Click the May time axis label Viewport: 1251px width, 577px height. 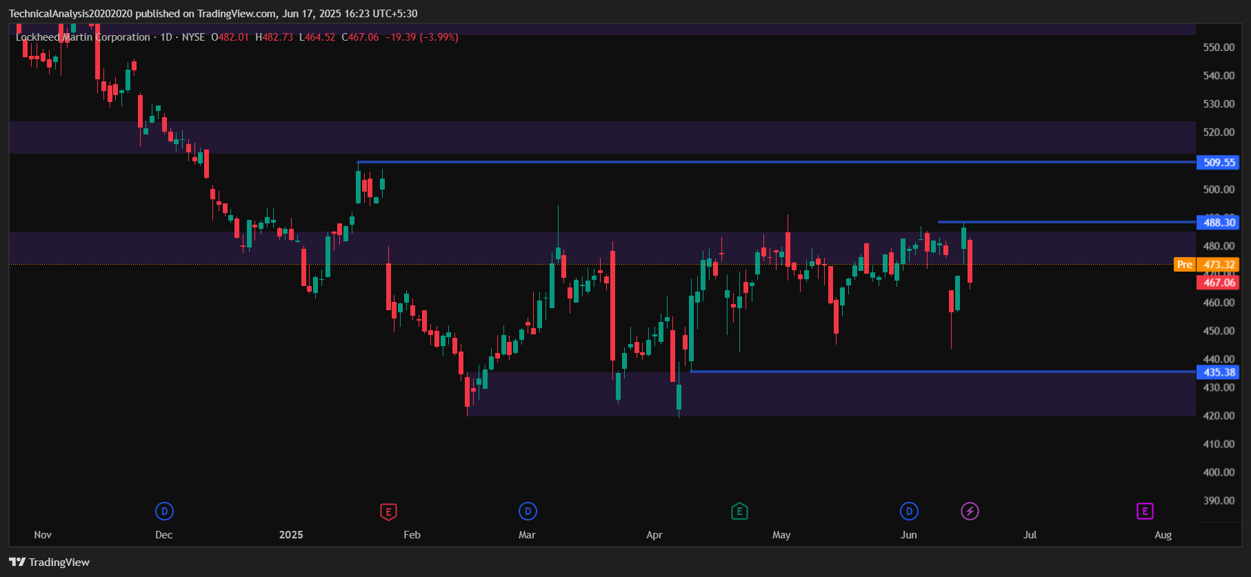point(781,535)
